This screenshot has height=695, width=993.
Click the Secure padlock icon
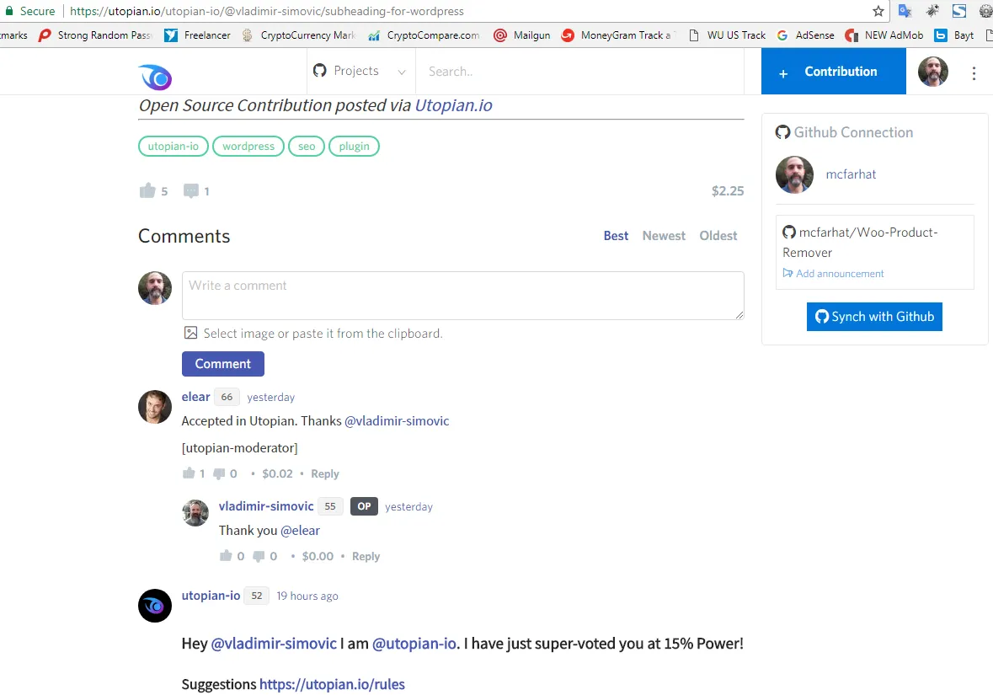(x=9, y=11)
